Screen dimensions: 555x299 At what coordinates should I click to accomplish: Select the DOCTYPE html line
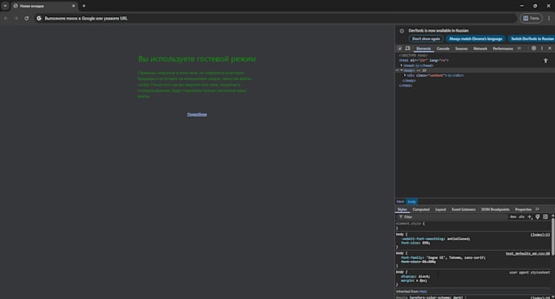pos(414,56)
